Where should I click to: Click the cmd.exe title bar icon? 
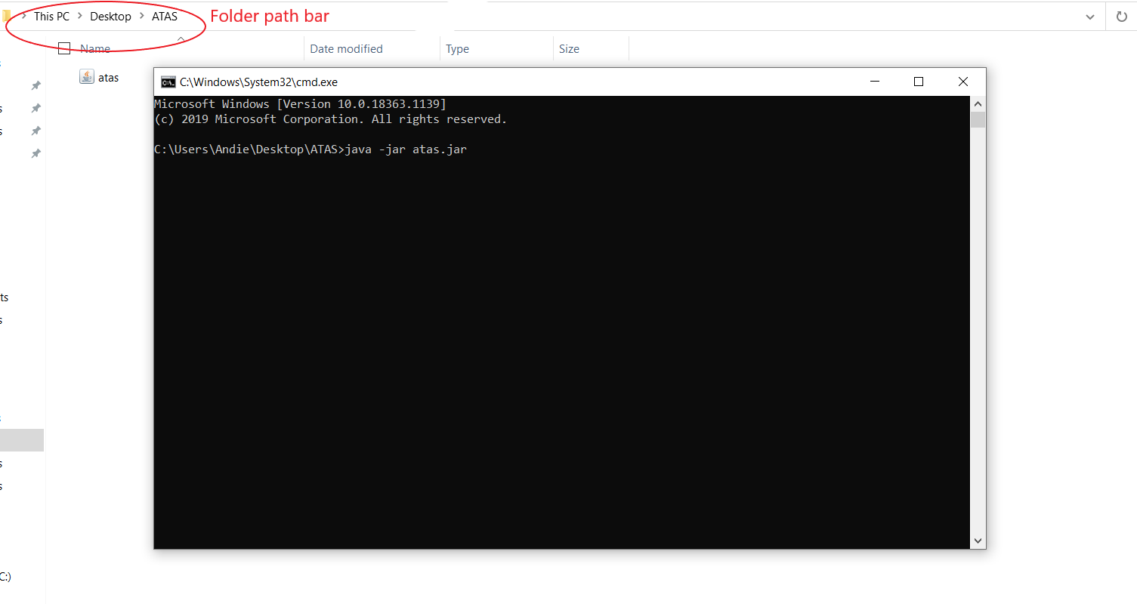tap(168, 82)
